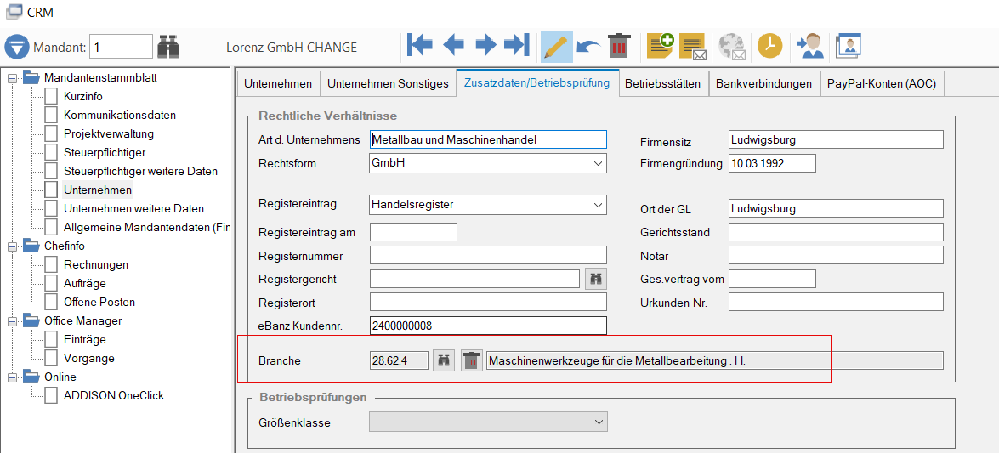Click the Office Manager folder icon
Screen dimensions: 999x453
tap(31, 320)
